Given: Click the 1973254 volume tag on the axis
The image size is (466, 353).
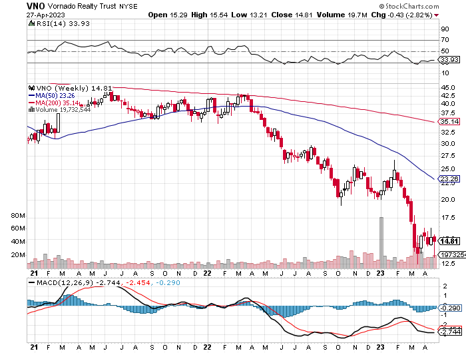Looking at the screenshot, I should (x=453, y=255).
